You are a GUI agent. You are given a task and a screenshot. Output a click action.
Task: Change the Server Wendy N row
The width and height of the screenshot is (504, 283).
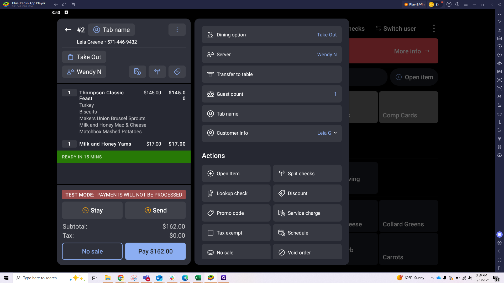[x=271, y=55]
